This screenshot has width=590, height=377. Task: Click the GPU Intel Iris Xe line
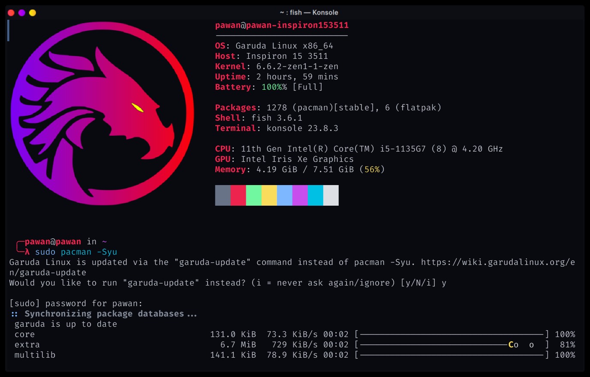[x=284, y=159]
